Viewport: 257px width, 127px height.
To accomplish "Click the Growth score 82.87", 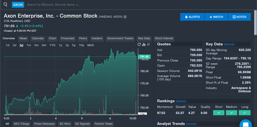I will click(x=180, y=113).
